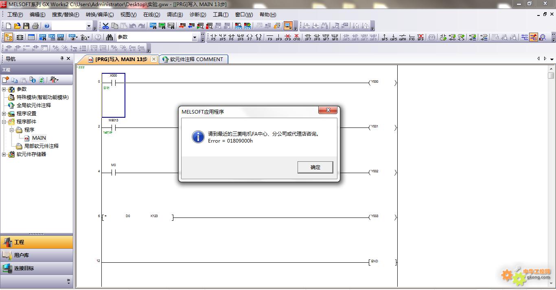The height and width of the screenshot is (290, 556).
Task: Toggle the highlighted monitor icon in top toolbar
Action: (x=288, y=26)
